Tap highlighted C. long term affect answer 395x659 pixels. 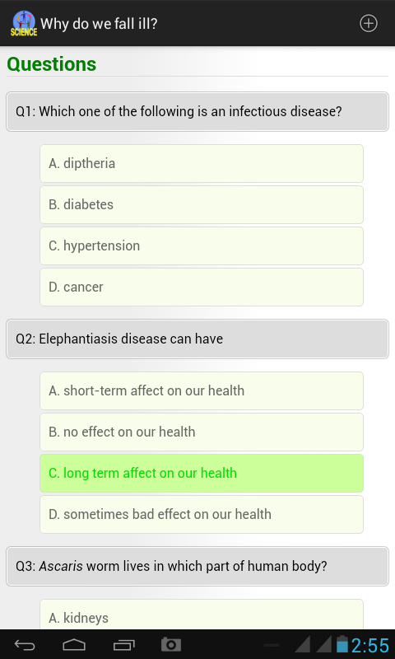coord(202,473)
